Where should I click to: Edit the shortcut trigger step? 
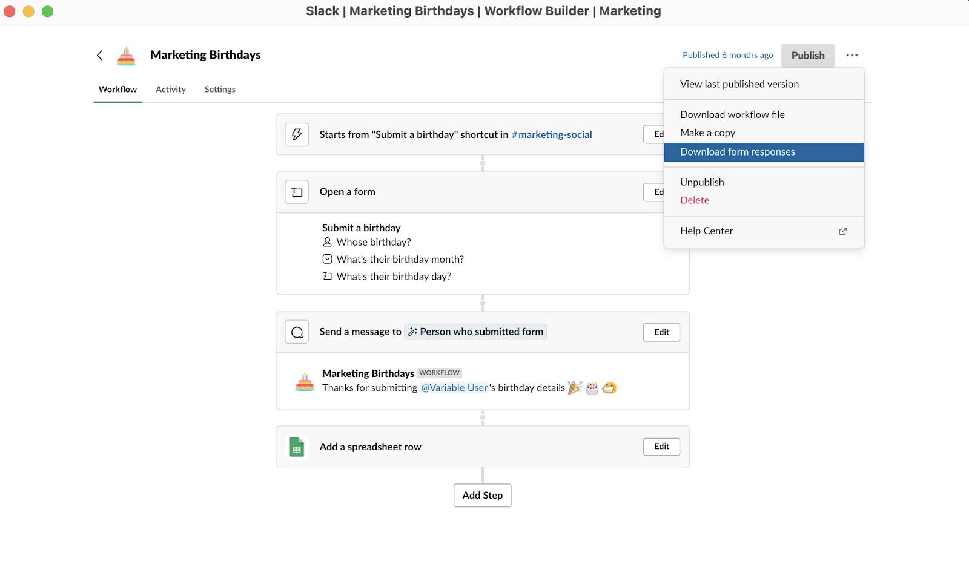pyautogui.click(x=654, y=134)
